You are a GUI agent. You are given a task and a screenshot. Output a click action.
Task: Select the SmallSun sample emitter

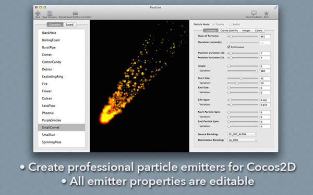(62, 135)
